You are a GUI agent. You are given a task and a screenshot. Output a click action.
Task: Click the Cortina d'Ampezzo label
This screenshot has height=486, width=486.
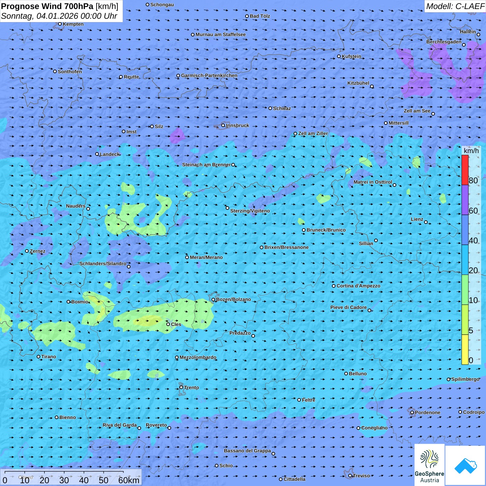(x=358, y=286)
